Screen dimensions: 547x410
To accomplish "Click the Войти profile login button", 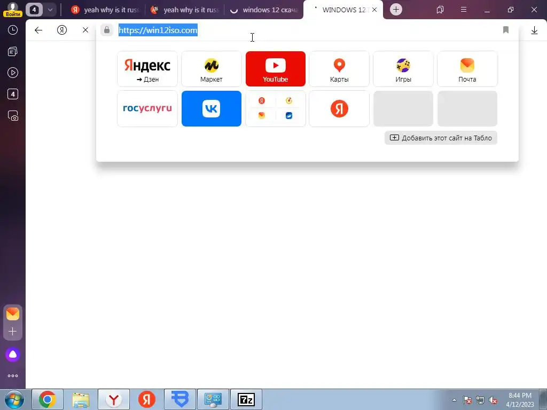I will (x=13, y=10).
